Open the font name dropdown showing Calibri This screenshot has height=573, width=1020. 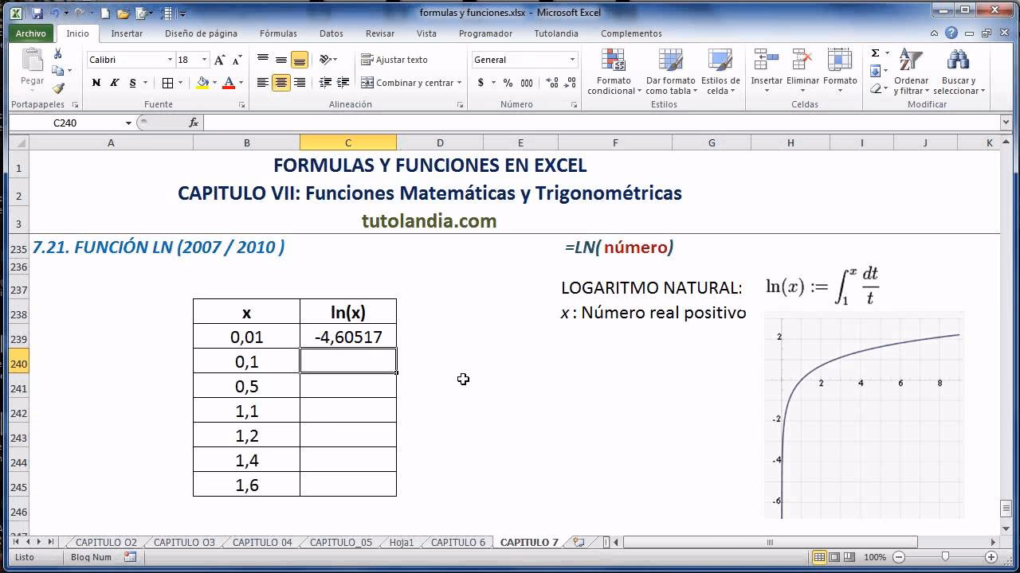click(x=172, y=59)
